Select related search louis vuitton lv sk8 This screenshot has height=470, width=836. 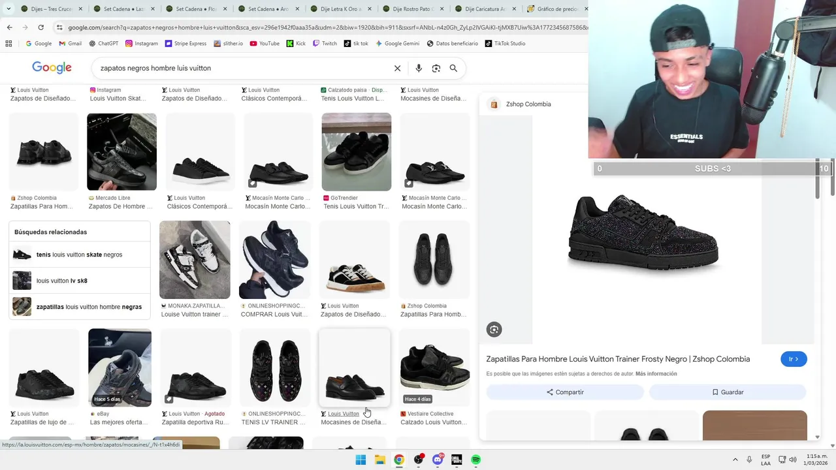pyautogui.click(x=80, y=281)
